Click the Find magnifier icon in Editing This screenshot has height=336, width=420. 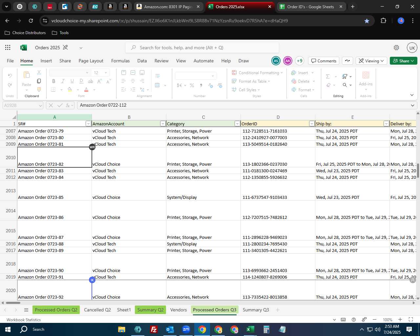[x=345, y=85]
